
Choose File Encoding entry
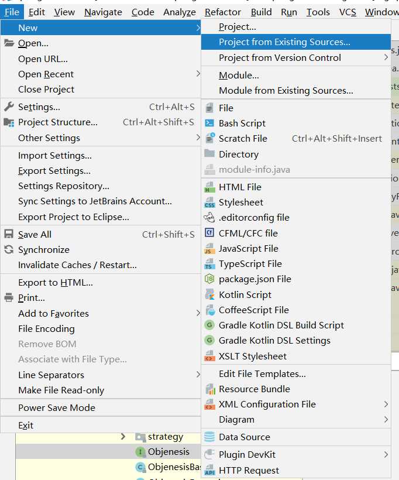[101, 328]
